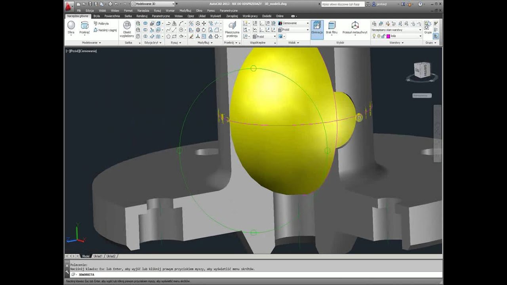Toggle the kola layer lightbulb on/off
507x285 pixels.
374,36
